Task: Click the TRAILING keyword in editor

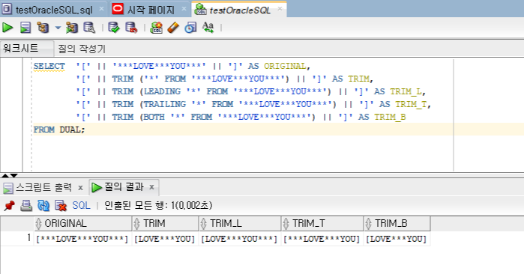Action: [164, 104]
